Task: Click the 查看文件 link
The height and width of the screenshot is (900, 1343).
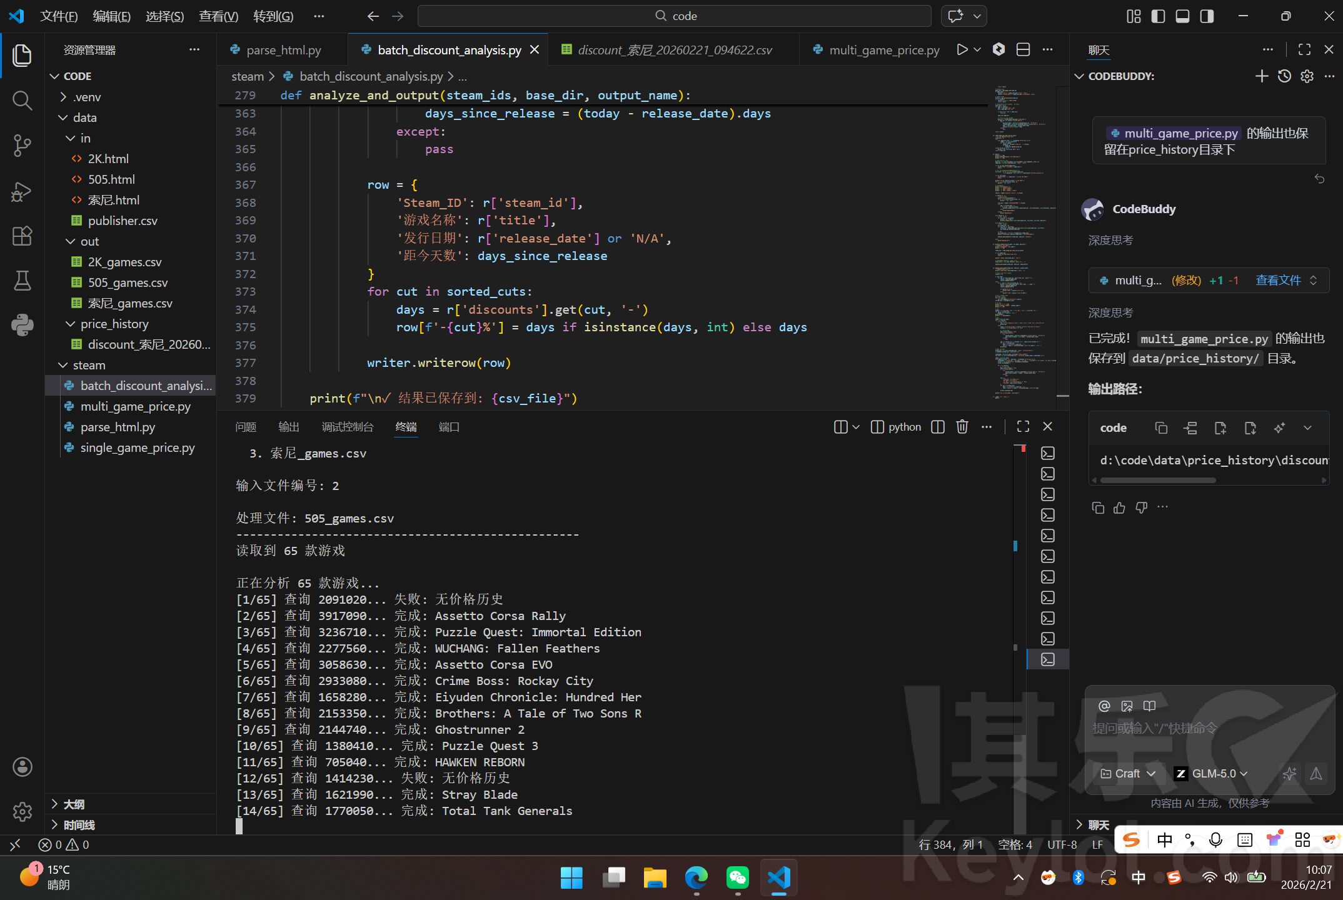Action: 1278,280
